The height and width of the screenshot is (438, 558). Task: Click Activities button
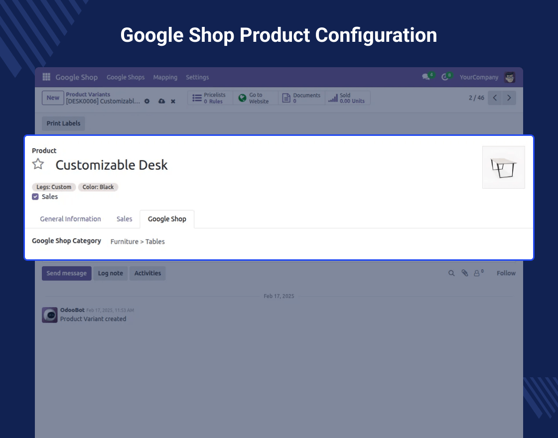tap(147, 273)
